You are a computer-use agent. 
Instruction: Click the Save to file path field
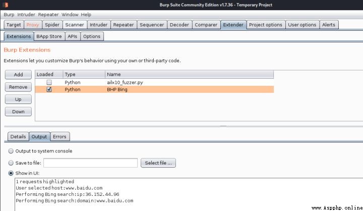(91, 163)
